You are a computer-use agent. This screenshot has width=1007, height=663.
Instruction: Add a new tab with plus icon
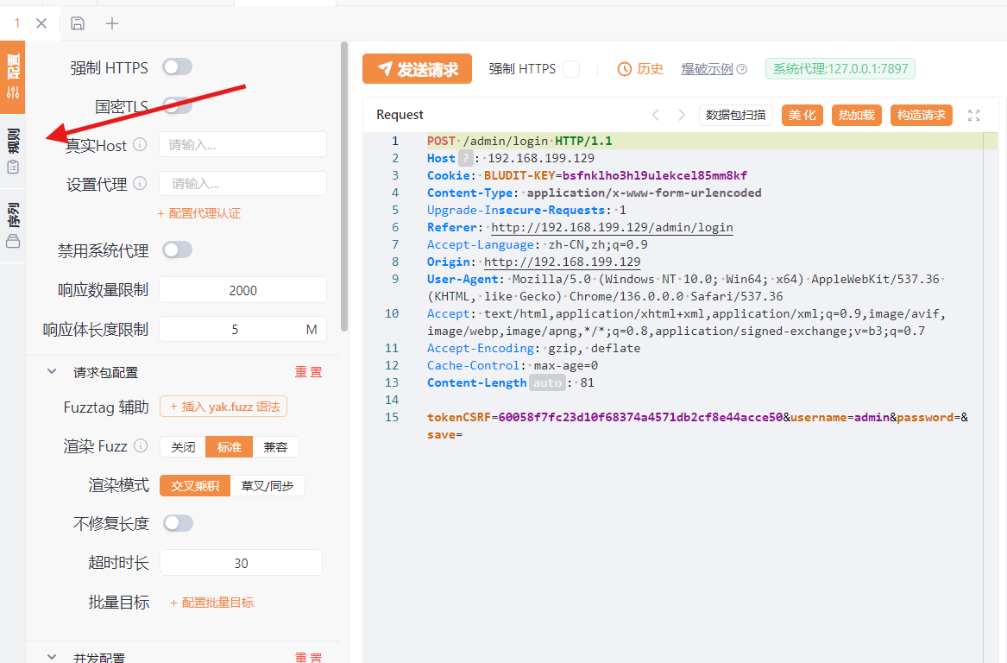tap(112, 23)
